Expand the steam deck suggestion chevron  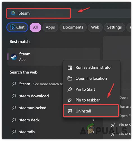93,120
